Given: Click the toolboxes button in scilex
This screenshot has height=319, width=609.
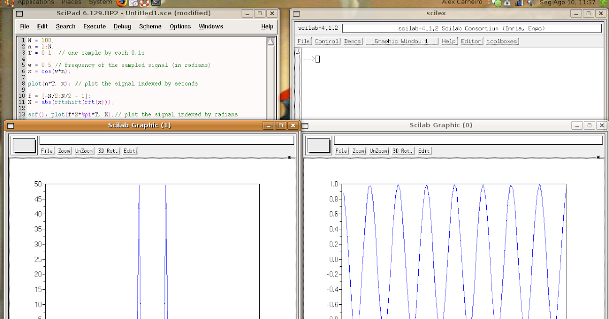Looking at the screenshot, I should tap(502, 41).
